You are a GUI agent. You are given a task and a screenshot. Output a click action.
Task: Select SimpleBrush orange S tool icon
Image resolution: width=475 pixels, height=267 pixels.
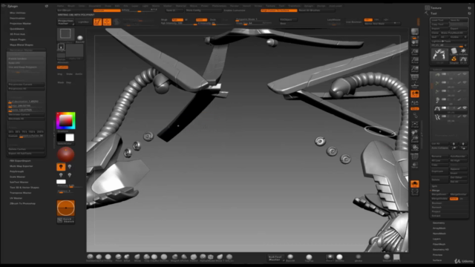[453, 59]
